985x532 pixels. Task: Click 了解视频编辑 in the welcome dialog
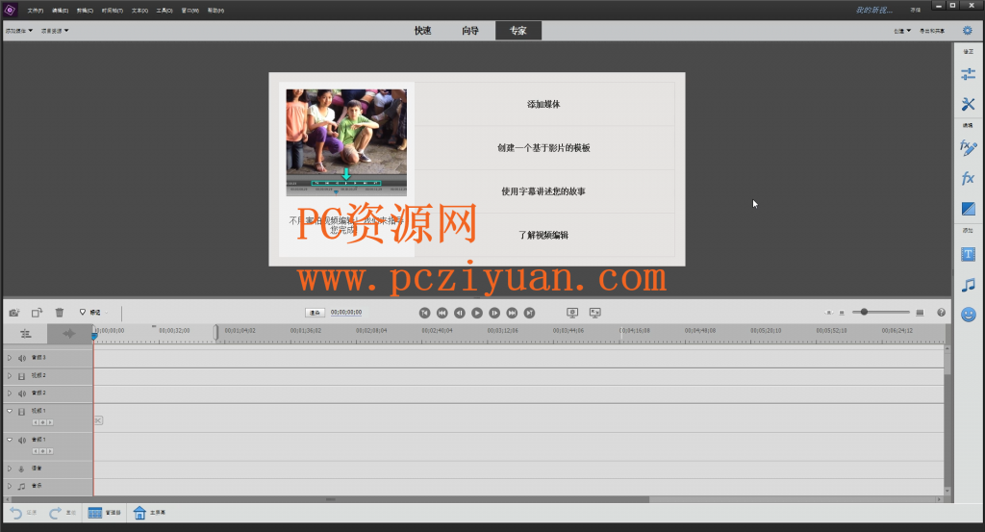pos(544,235)
